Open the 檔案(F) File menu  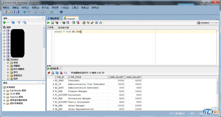[6, 8]
